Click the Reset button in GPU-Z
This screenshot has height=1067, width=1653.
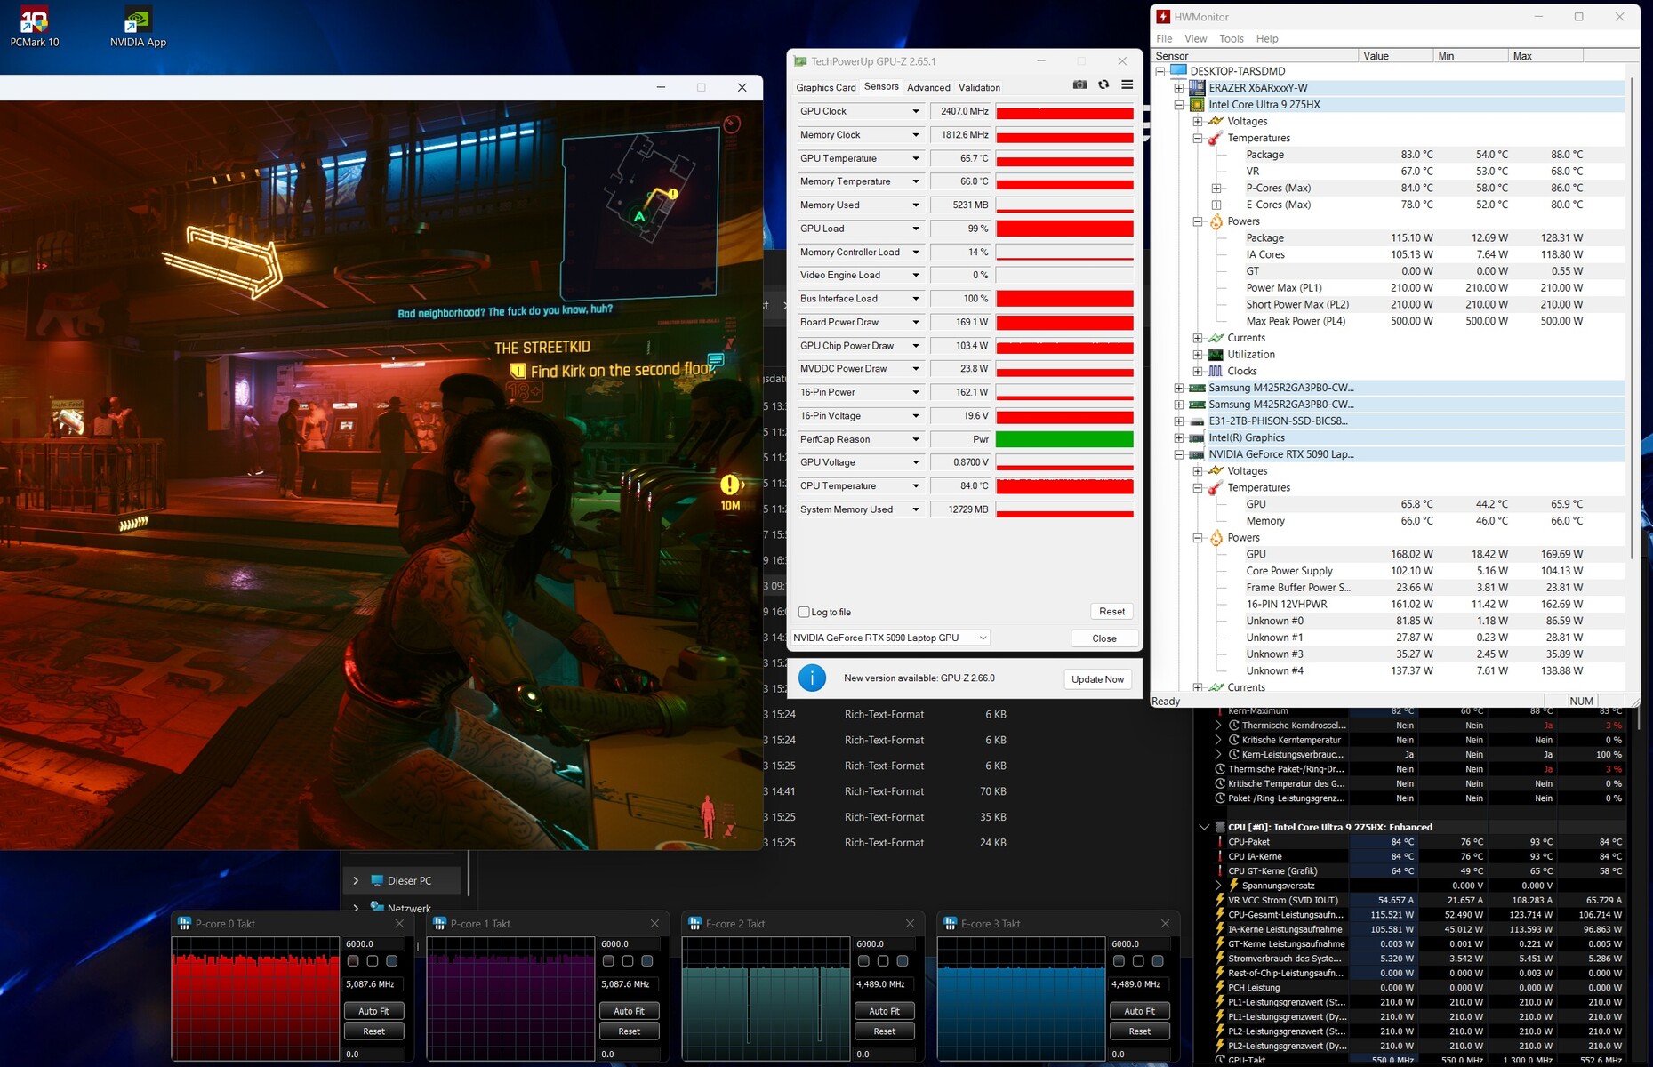pyautogui.click(x=1111, y=612)
